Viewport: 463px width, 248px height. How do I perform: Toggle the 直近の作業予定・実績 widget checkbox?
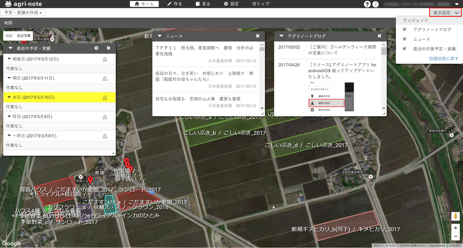point(405,48)
